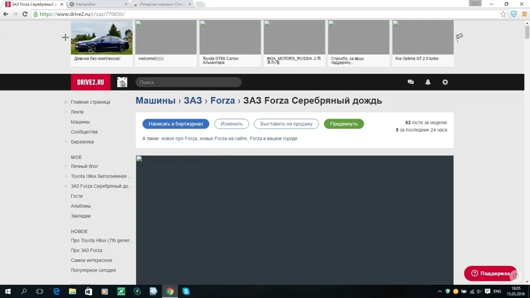Viewport: 530px width, 298px height.
Task: Click volume icon in system tray
Action: click(479, 291)
